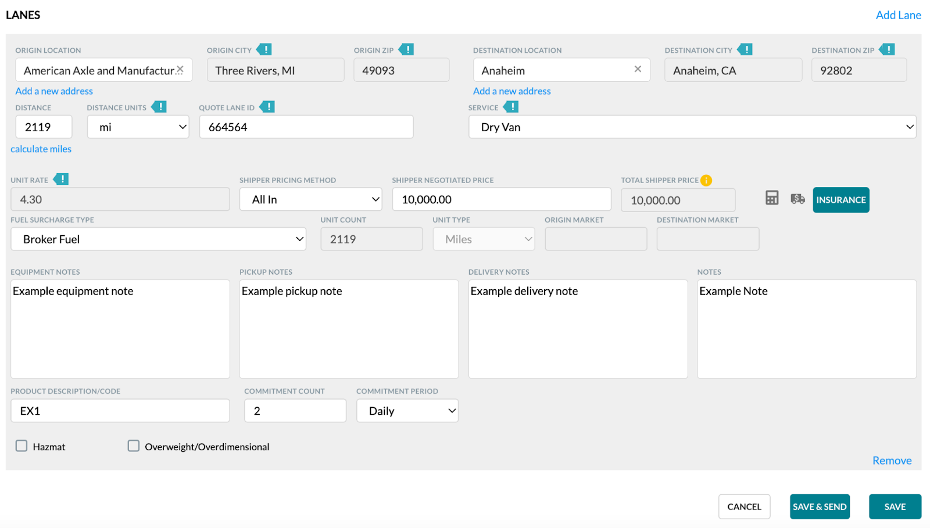Click the Quote Lane ID info flag icon
Image resolution: width=930 pixels, height=528 pixels.
267,107
